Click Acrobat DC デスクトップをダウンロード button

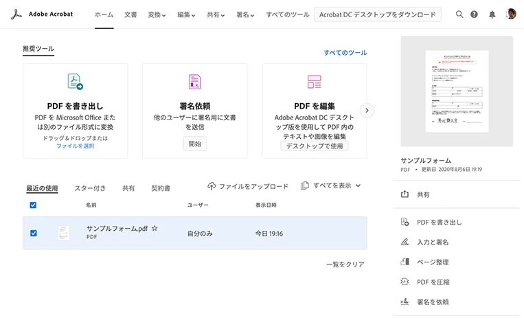click(x=378, y=14)
